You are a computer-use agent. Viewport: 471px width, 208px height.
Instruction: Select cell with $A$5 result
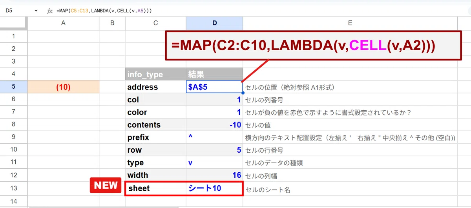tap(214, 87)
